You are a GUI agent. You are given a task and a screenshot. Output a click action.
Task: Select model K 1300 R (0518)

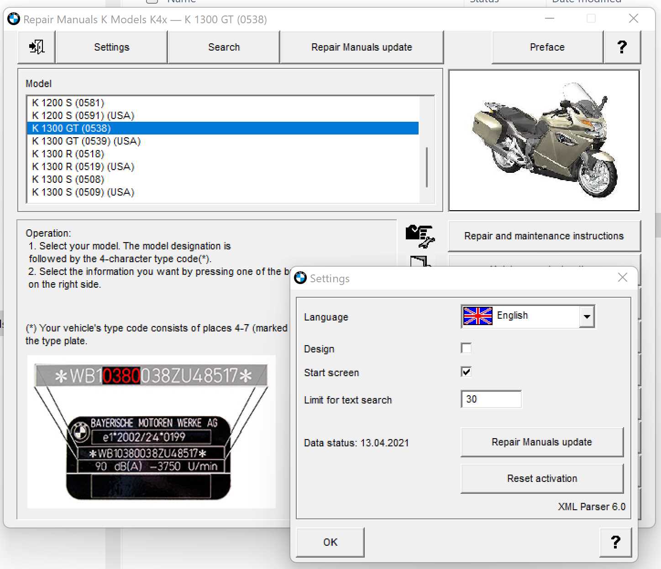tap(223, 154)
